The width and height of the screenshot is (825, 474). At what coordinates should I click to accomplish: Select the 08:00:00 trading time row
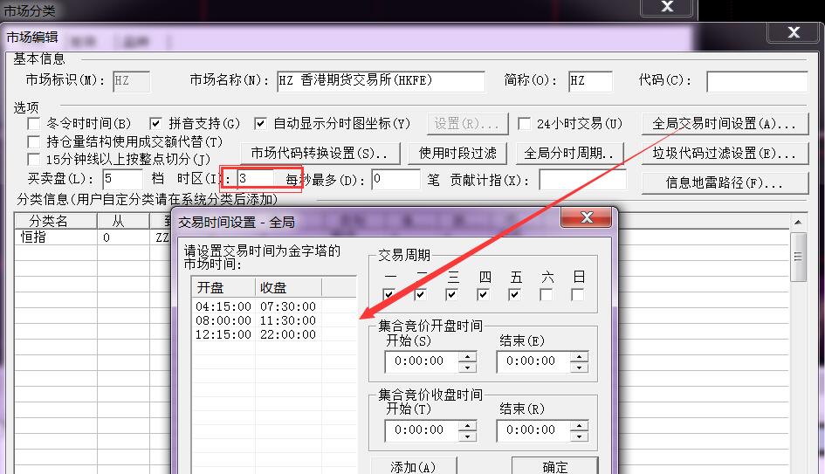point(273,320)
